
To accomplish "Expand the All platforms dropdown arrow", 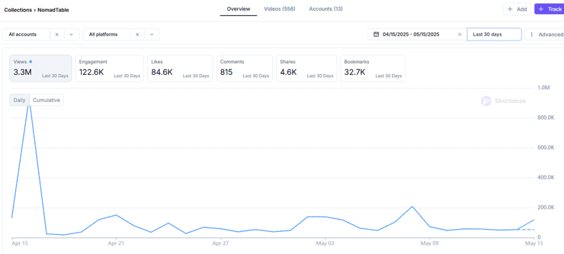I will click(x=152, y=34).
